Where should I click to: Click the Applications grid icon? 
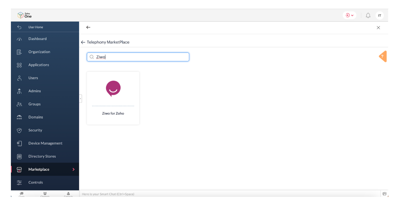point(19,65)
